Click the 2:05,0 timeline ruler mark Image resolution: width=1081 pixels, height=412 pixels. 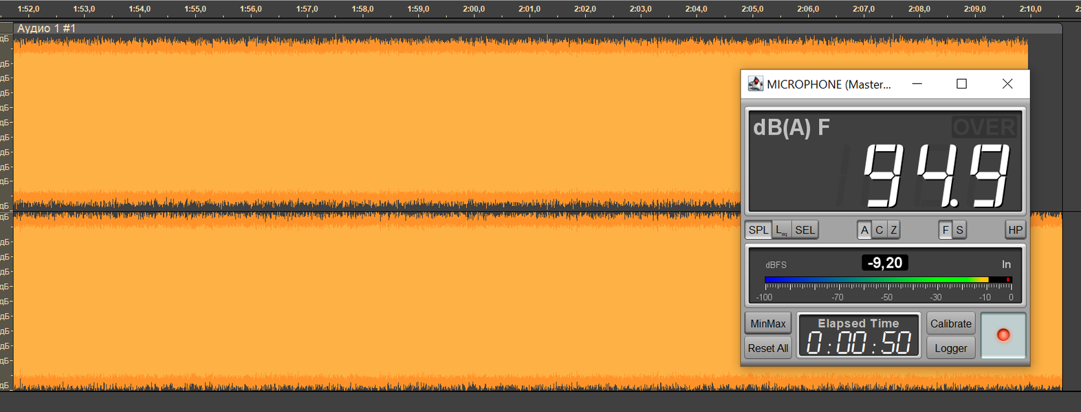pos(752,9)
